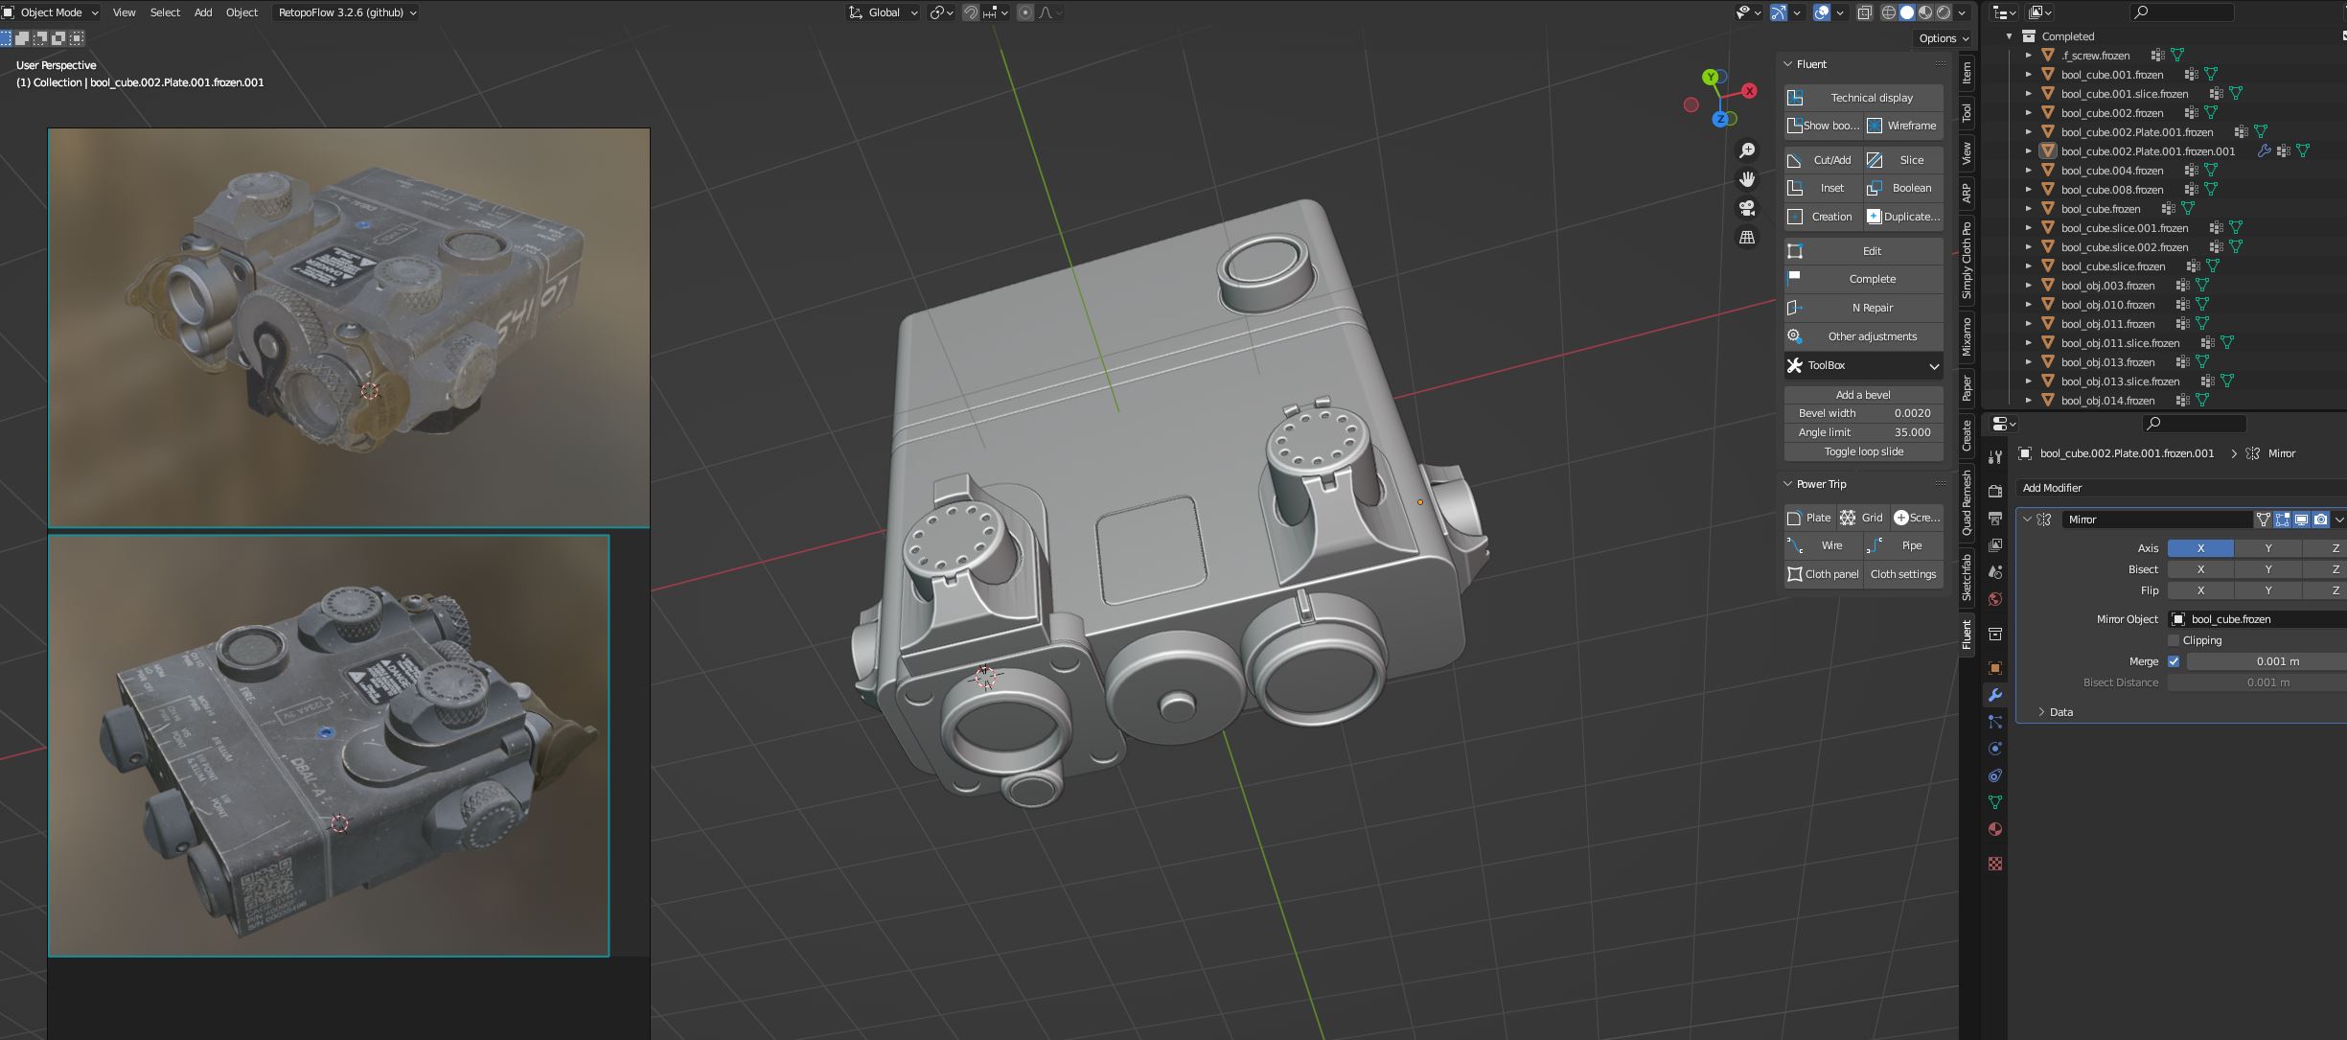Image resolution: width=2347 pixels, height=1040 pixels.
Task: Enable Y axis in Mirror modifier
Action: coord(2267,548)
